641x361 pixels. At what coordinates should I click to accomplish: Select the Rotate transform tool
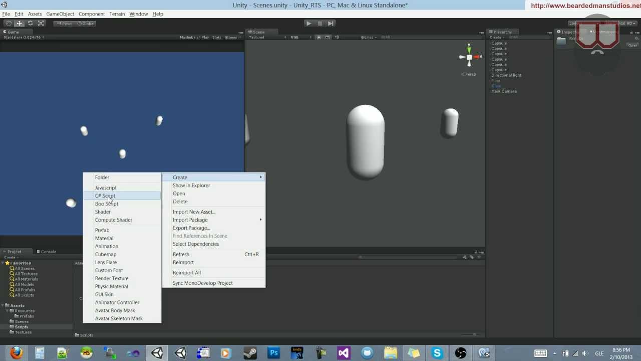31,23
